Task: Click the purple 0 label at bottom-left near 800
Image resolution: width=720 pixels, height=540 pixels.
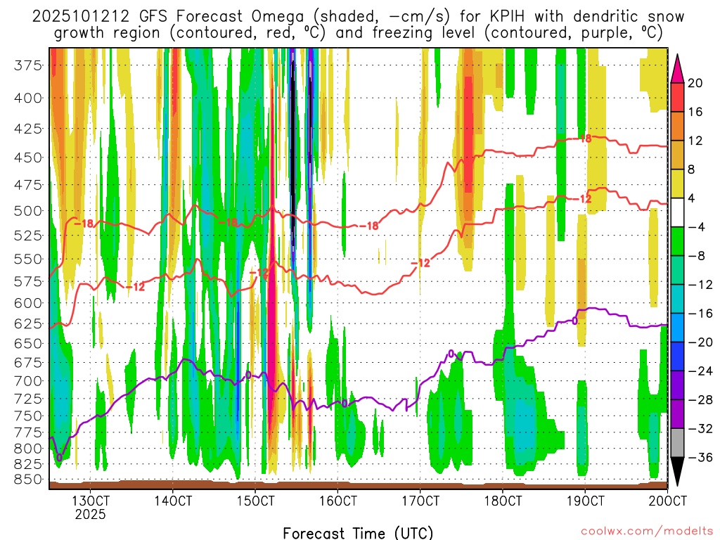Action: point(59,457)
